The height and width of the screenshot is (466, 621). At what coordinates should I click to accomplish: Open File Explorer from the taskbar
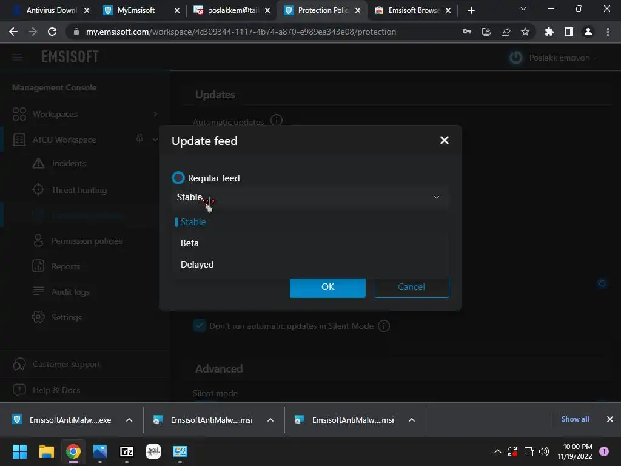(46, 451)
